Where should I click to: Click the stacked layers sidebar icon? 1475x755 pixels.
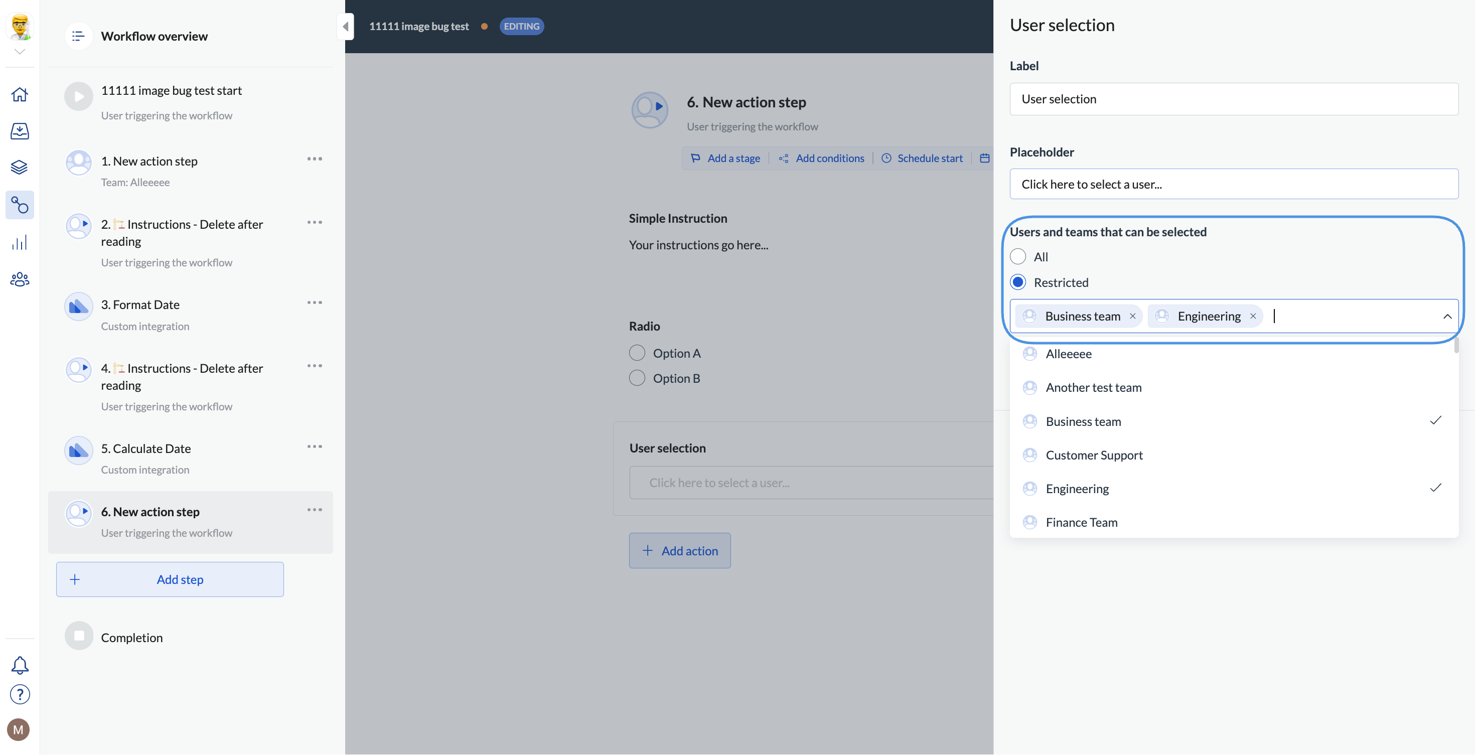(x=20, y=167)
